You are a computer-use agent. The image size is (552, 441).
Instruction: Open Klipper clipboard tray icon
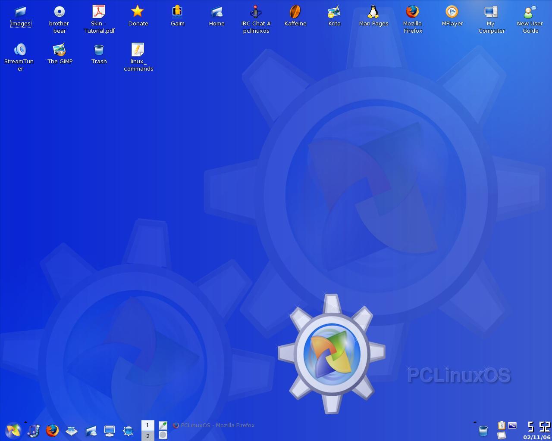pos(502,425)
